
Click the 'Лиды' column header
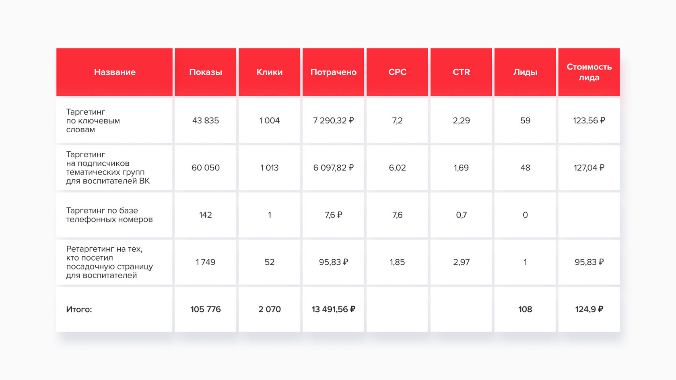click(x=525, y=72)
